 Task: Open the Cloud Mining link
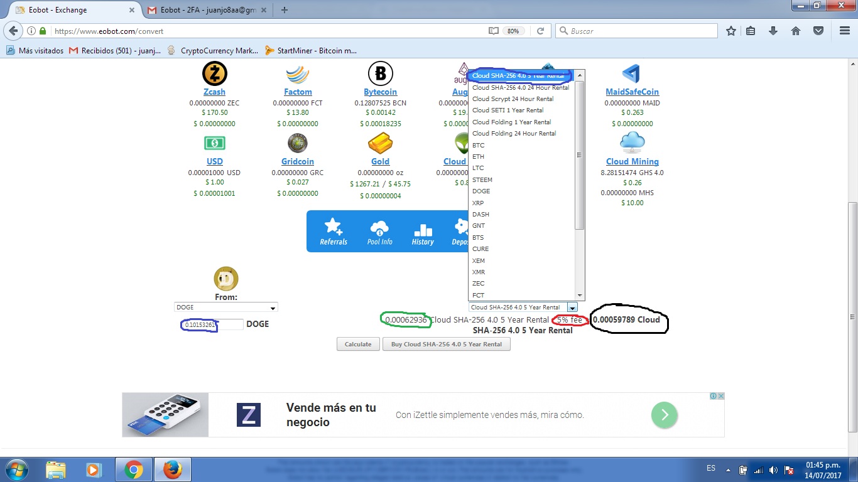pyautogui.click(x=632, y=161)
